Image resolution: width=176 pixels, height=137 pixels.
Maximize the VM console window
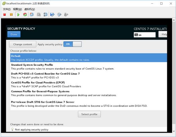point(161,3)
